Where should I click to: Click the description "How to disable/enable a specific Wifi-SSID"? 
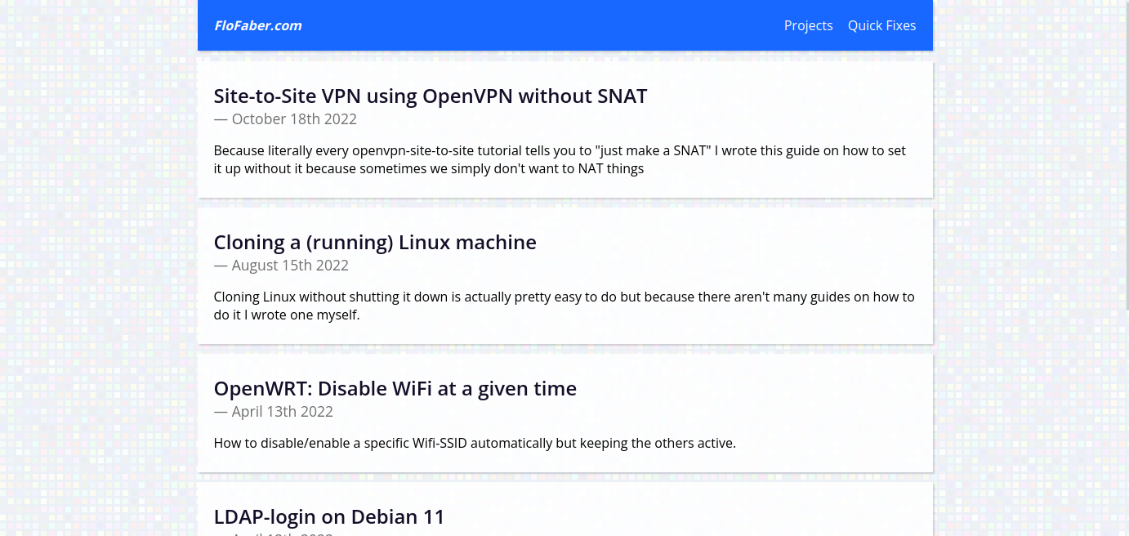pos(475,444)
